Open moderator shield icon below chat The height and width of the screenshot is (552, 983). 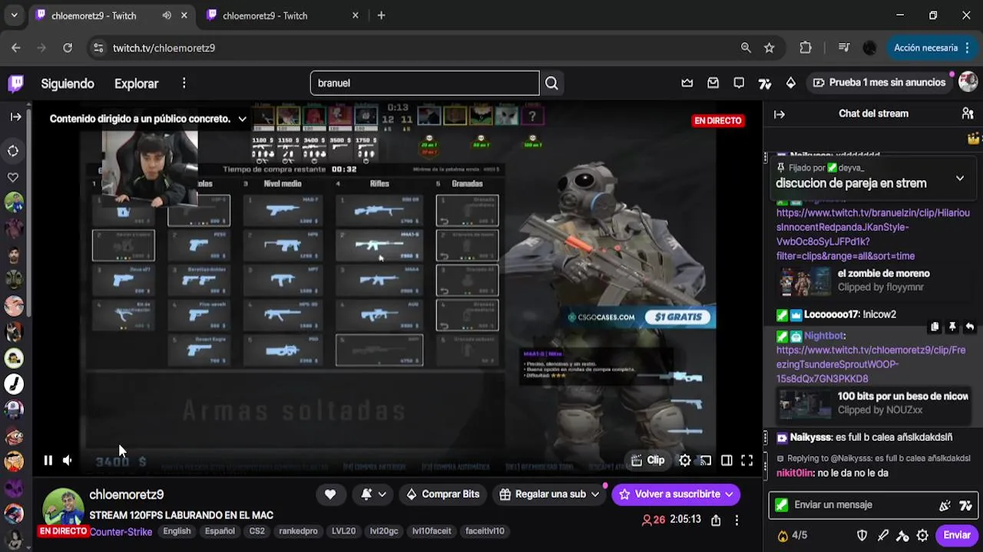(x=862, y=535)
